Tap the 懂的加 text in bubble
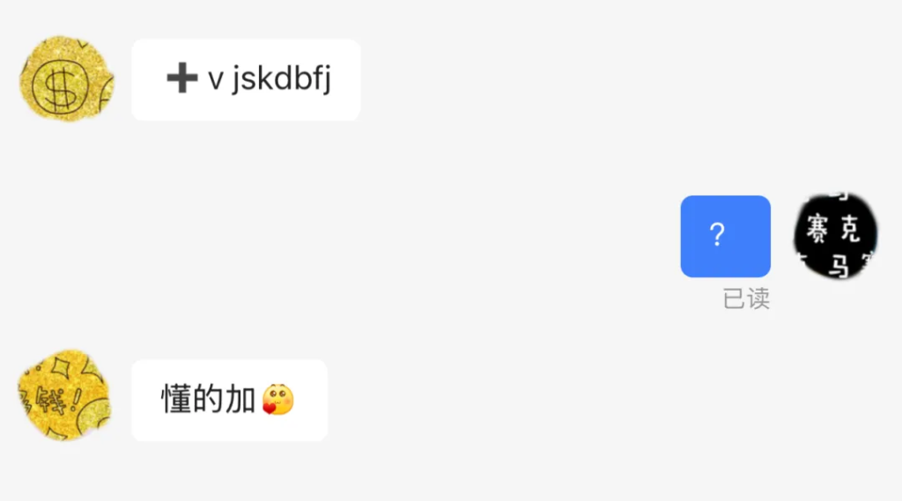Screen dimensions: 902x501 [x=208, y=399]
